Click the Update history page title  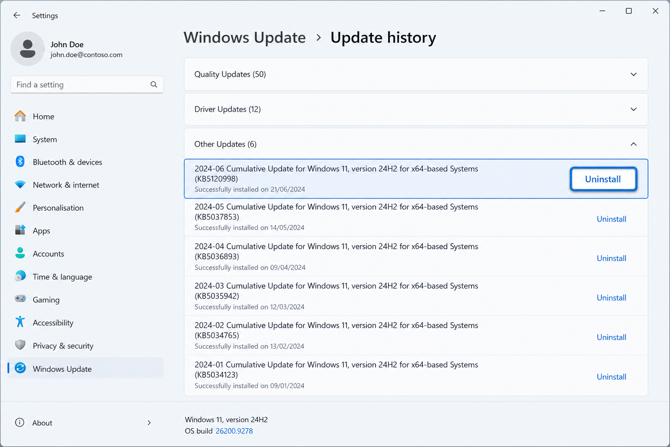click(x=383, y=38)
